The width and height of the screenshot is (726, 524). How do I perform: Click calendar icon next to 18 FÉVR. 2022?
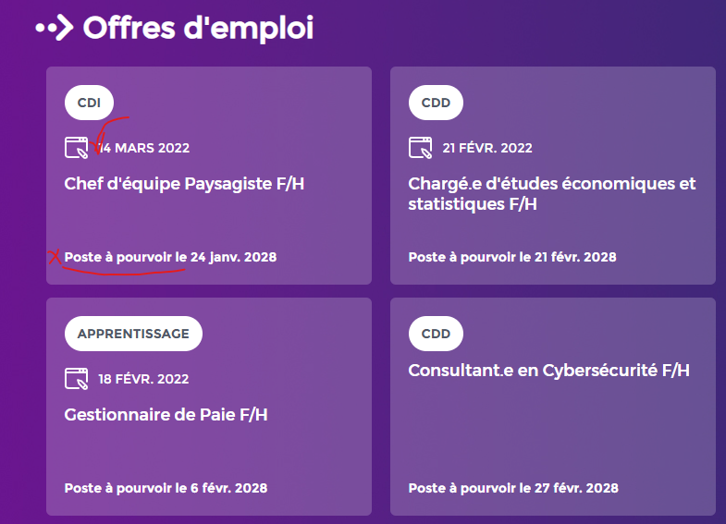point(77,379)
